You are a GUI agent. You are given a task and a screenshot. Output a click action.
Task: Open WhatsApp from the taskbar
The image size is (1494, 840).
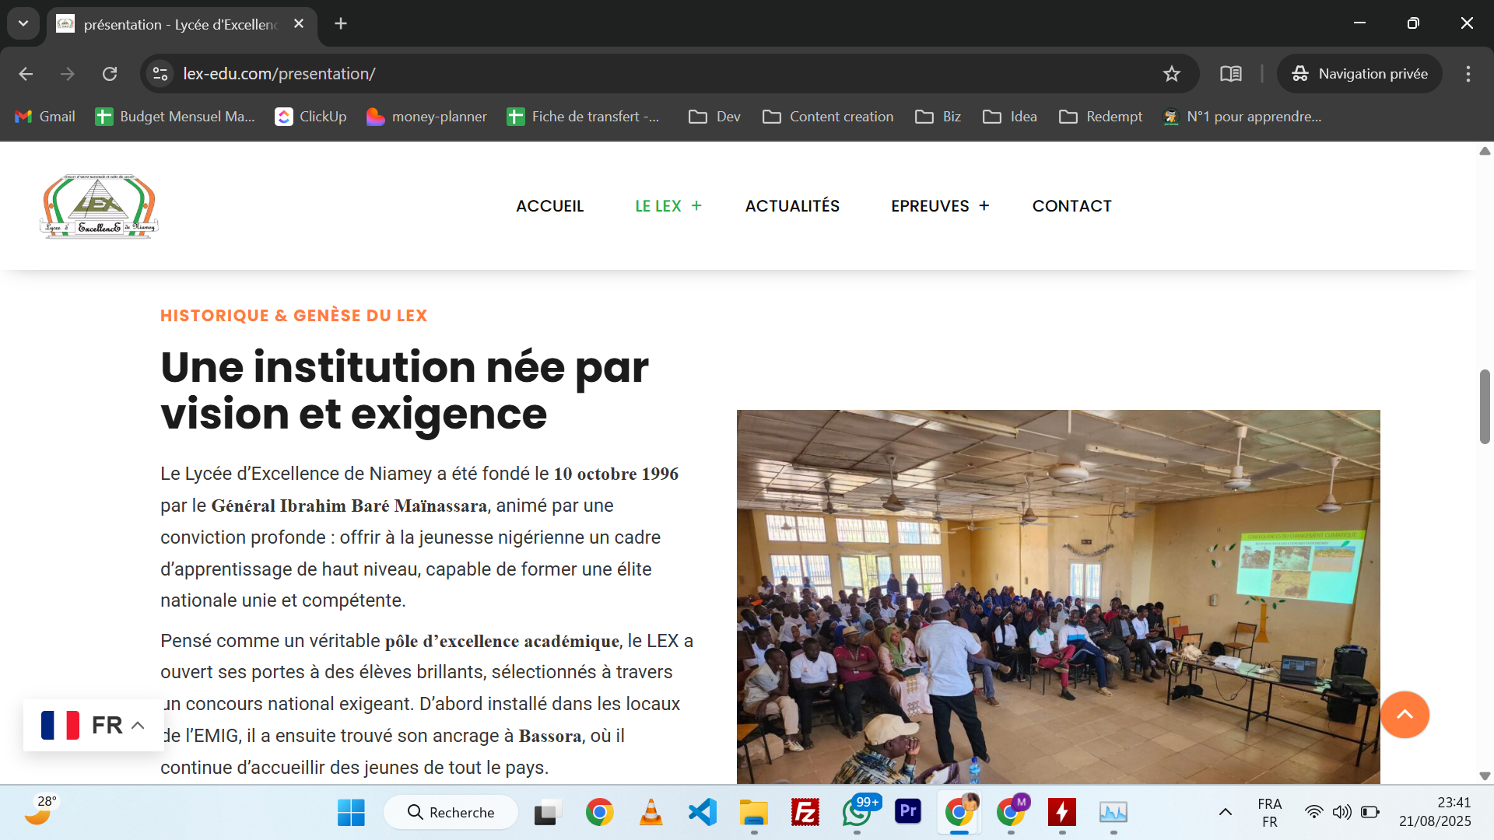pos(856,812)
